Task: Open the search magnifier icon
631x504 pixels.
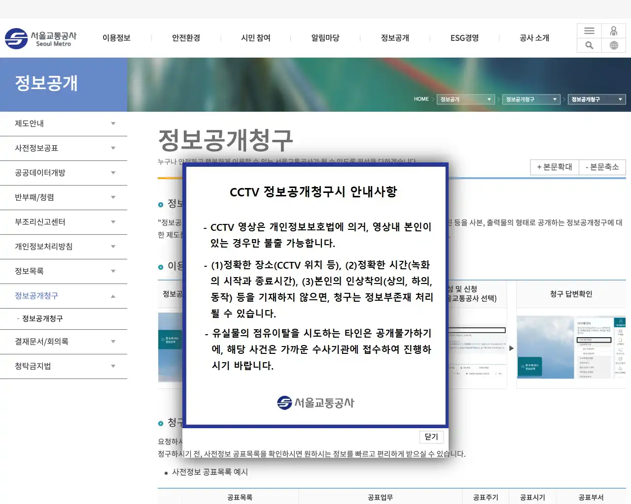Action: pos(589,45)
